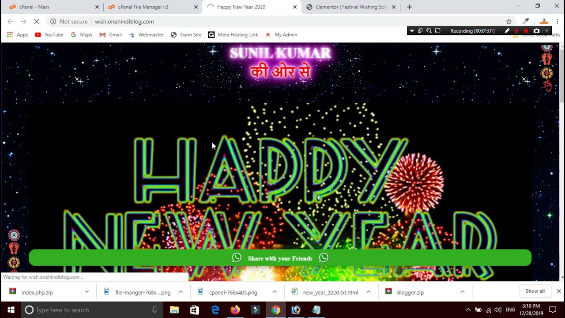
Task: Open the notification action center
Action: [553, 310]
